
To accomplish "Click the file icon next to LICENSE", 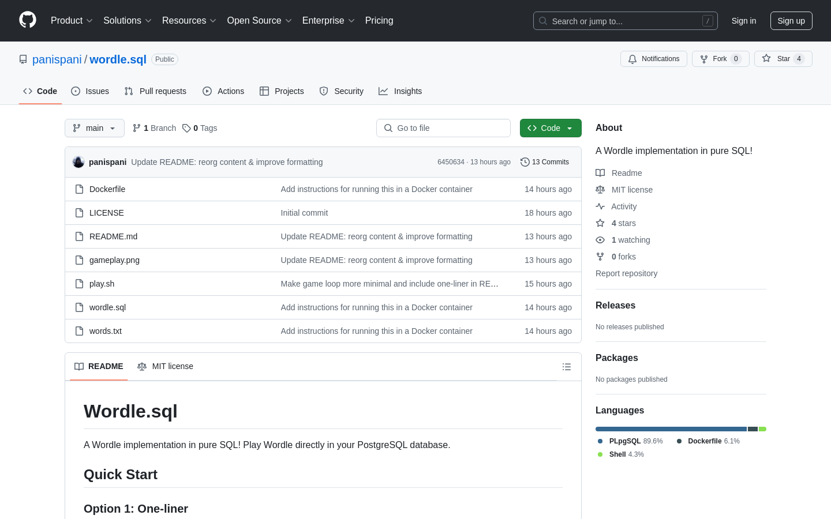I will 80,213.
